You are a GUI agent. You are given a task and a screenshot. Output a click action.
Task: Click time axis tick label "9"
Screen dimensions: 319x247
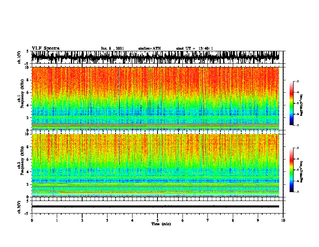pos(258,220)
